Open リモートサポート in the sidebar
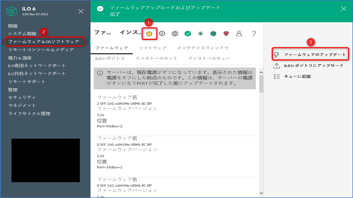This screenshot has height=198, width=353. point(27,81)
